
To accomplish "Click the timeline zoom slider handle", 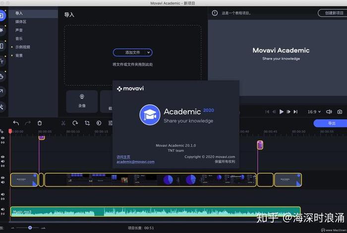I will [30, 228].
